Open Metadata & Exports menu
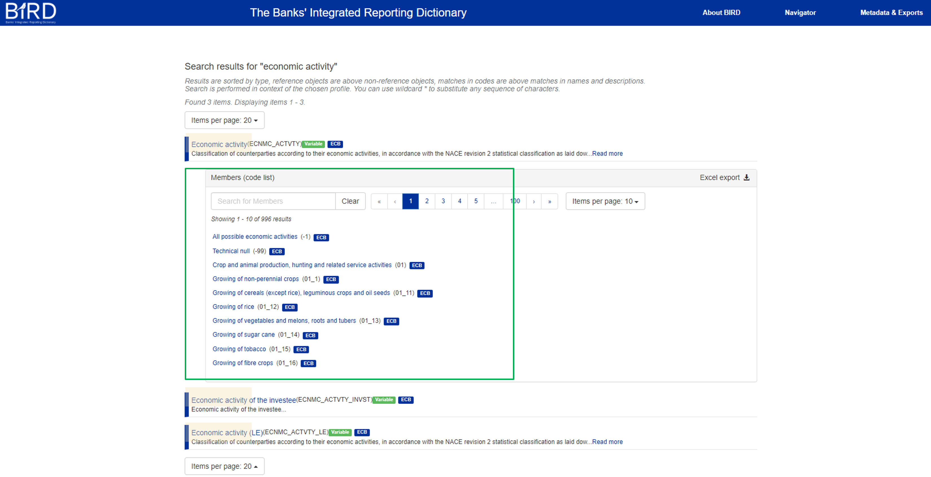The height and width of the screenshot is (477, 931). tap(891, 13)
